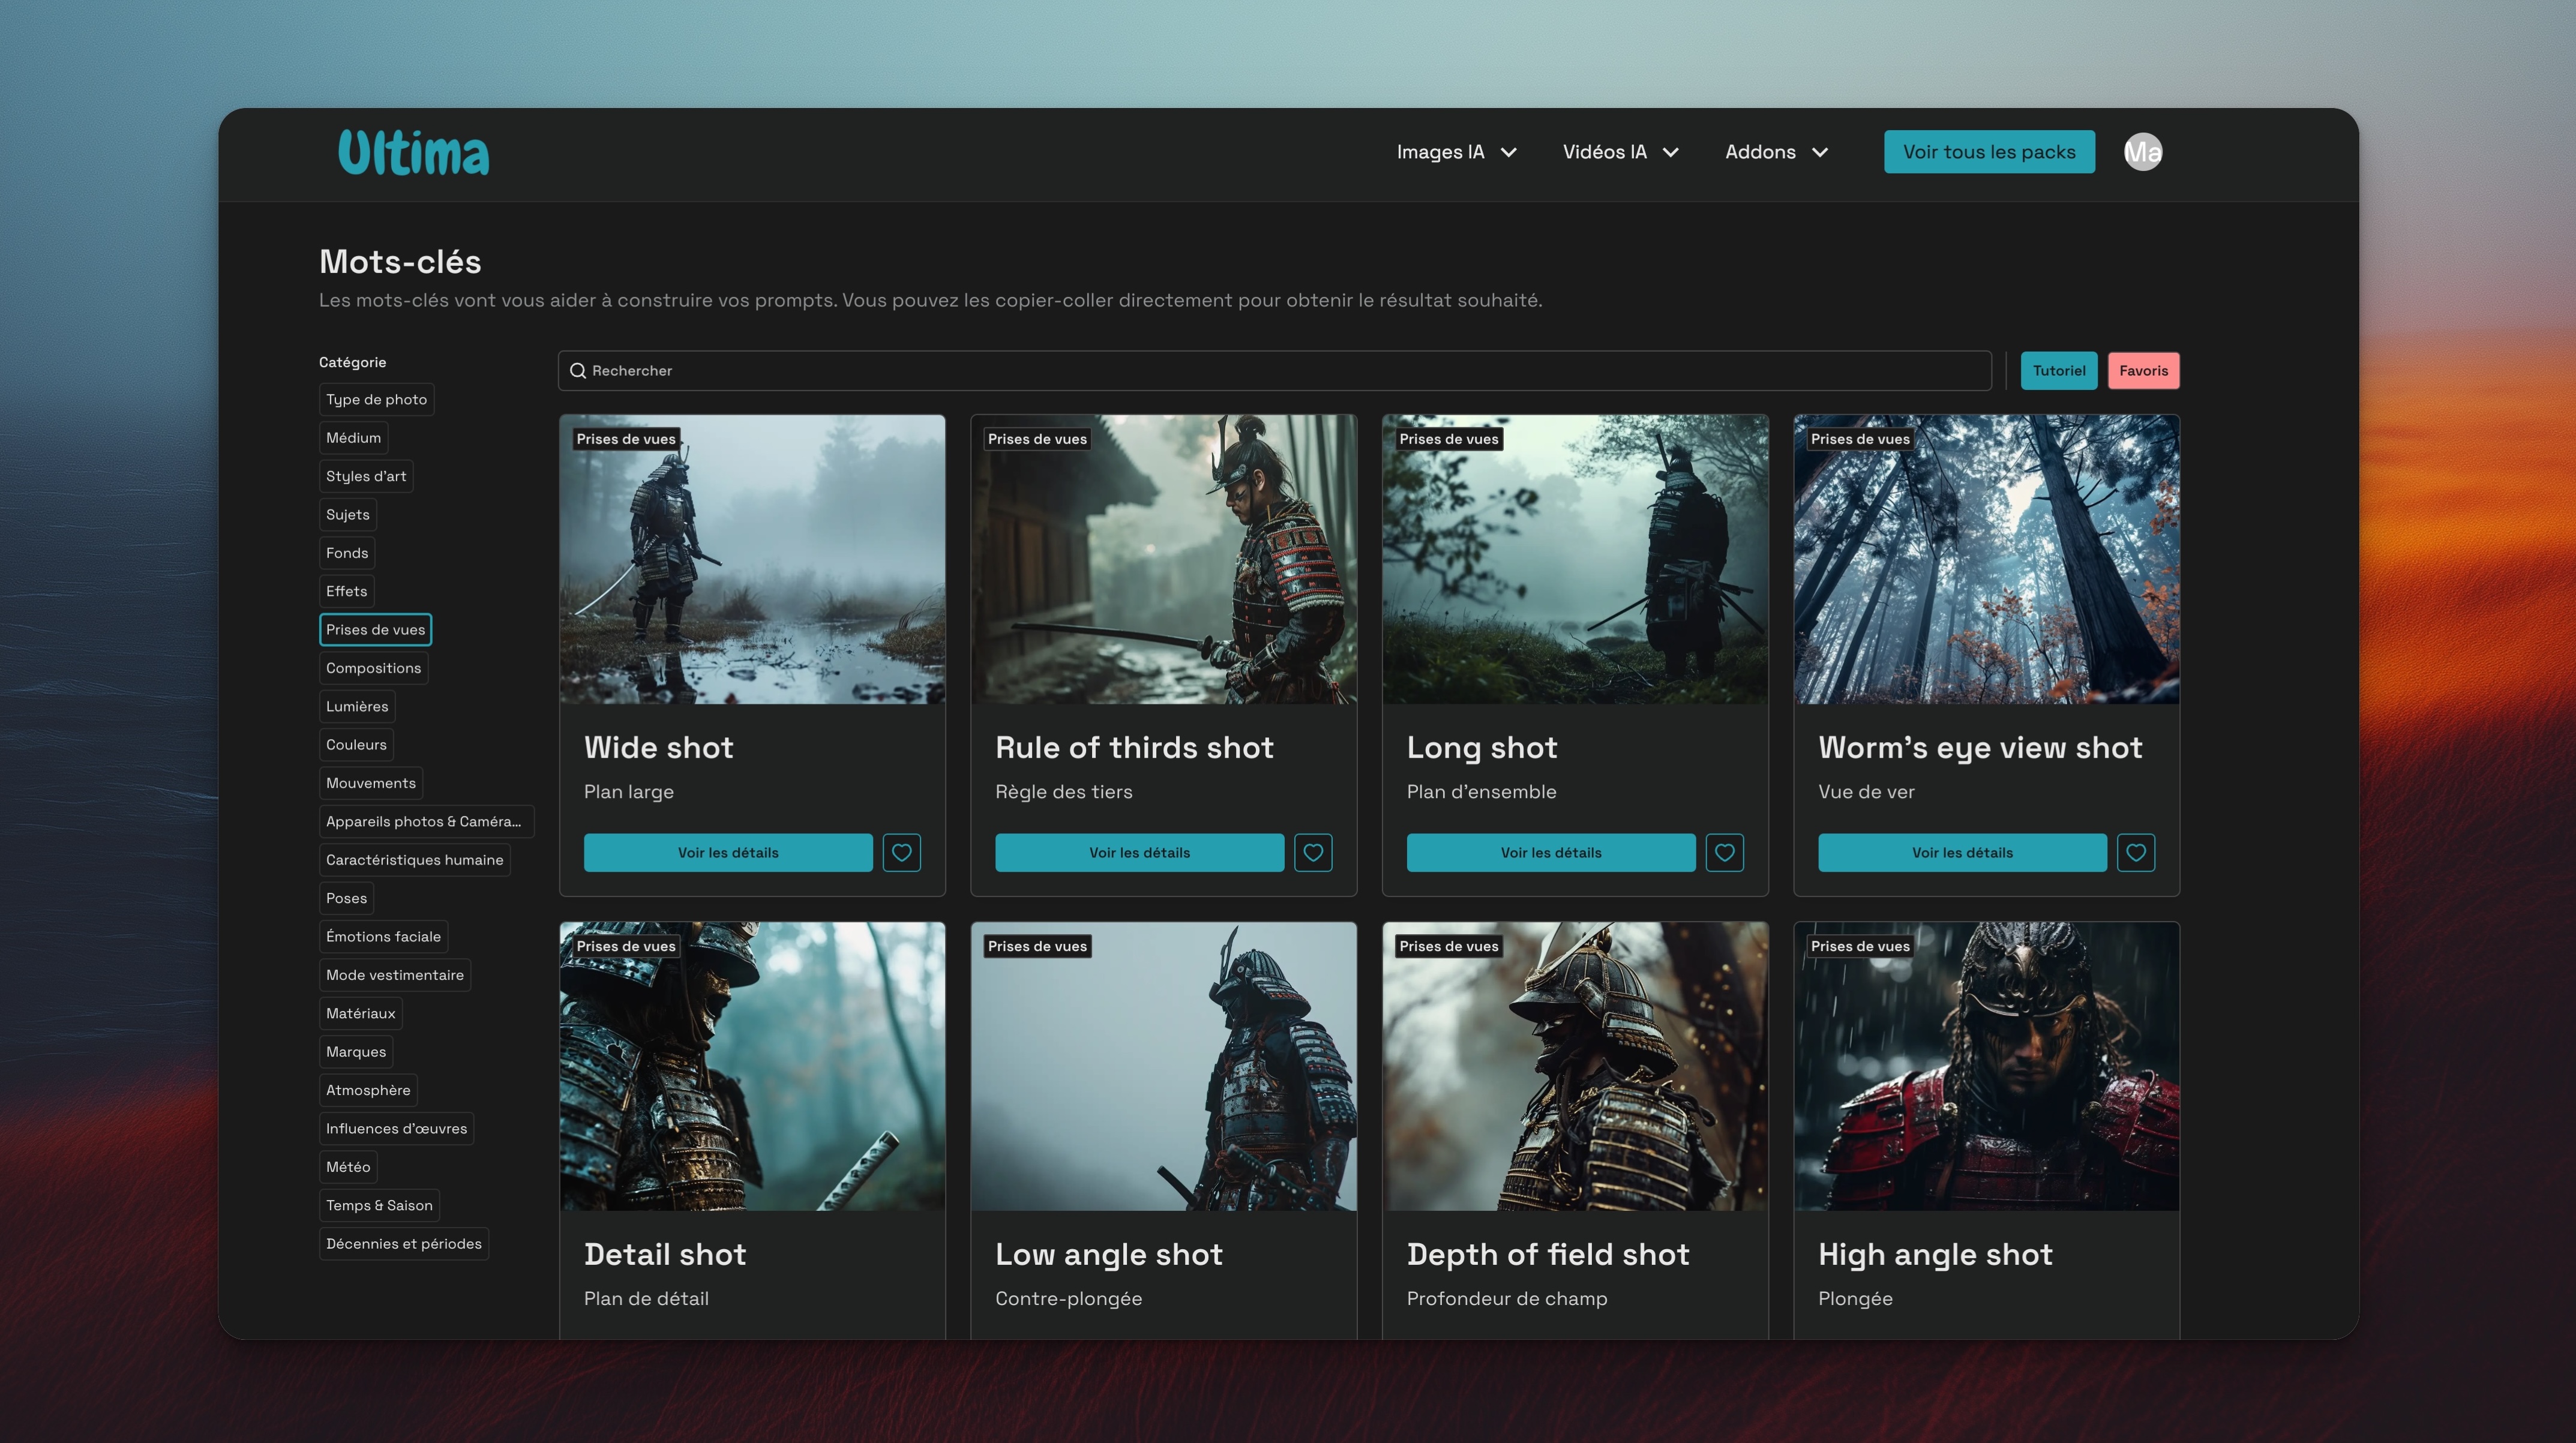Click the search magnifier icon
2576x1443 pixels.
578,371
